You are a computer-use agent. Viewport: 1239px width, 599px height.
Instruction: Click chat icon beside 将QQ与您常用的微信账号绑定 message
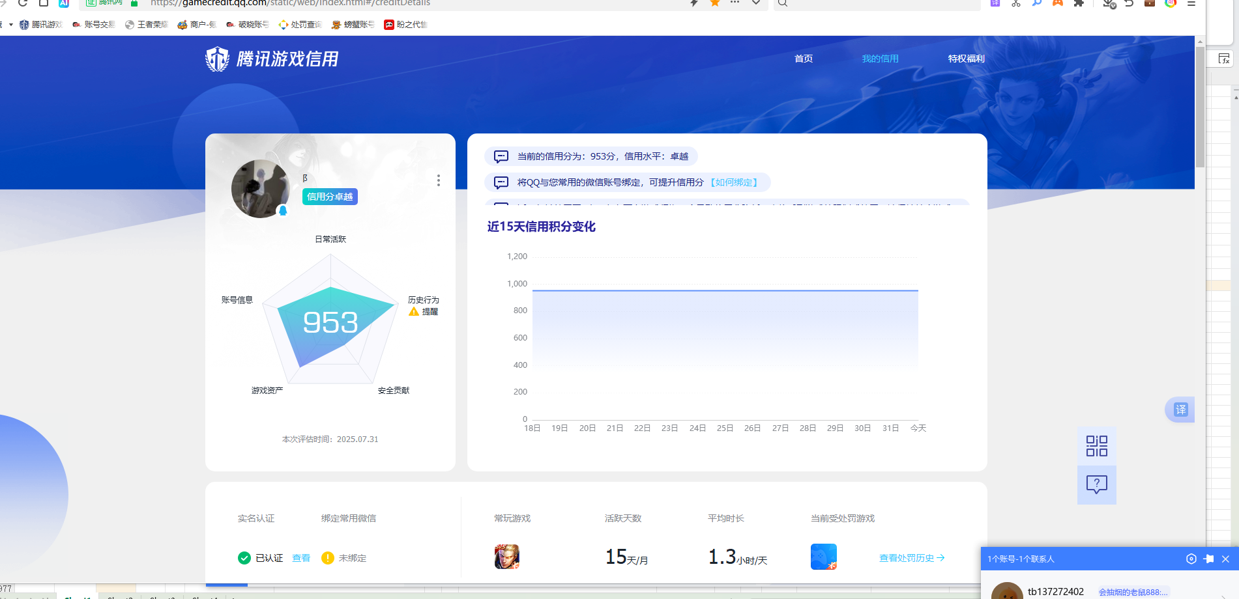pyautogui.click(x=501, y=182)
